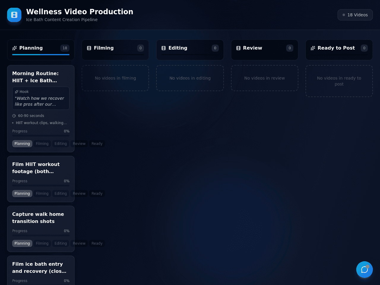Click the Hook quote text box
Screen dimensions: 380x285
(41, 98)
